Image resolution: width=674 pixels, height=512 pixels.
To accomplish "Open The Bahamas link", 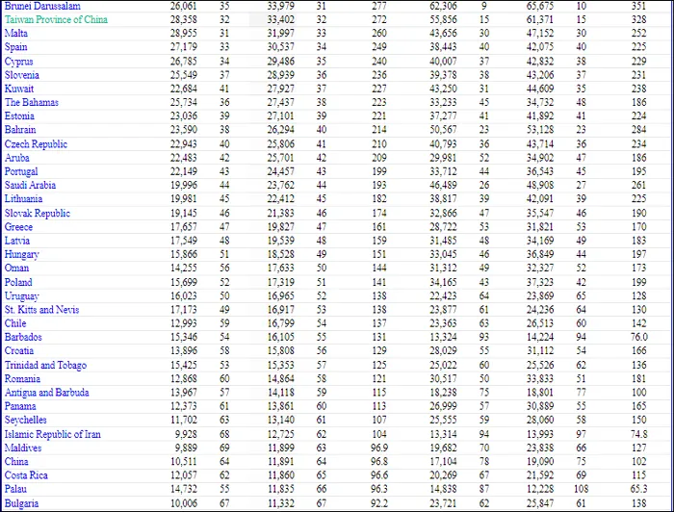I will 32,103.
